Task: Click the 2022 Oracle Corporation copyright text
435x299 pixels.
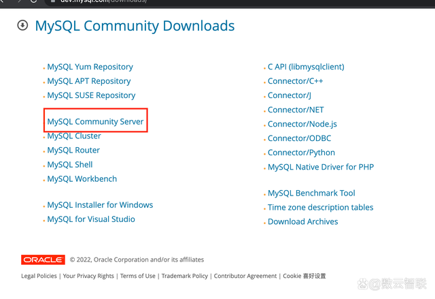Action: click(137, 259)
